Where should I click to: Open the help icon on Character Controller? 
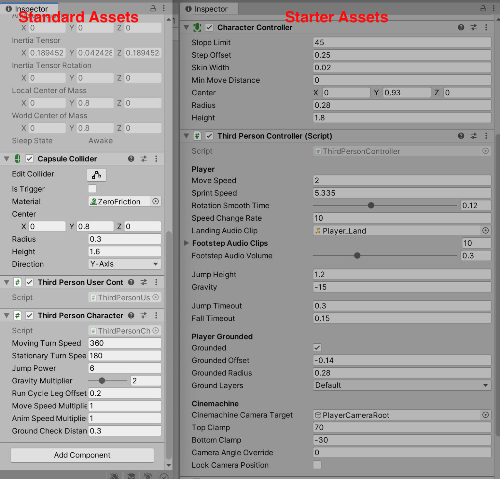(461, 27)
